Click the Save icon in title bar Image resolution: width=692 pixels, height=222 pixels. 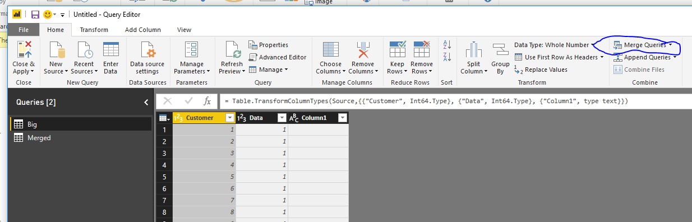tap(35, 15)
